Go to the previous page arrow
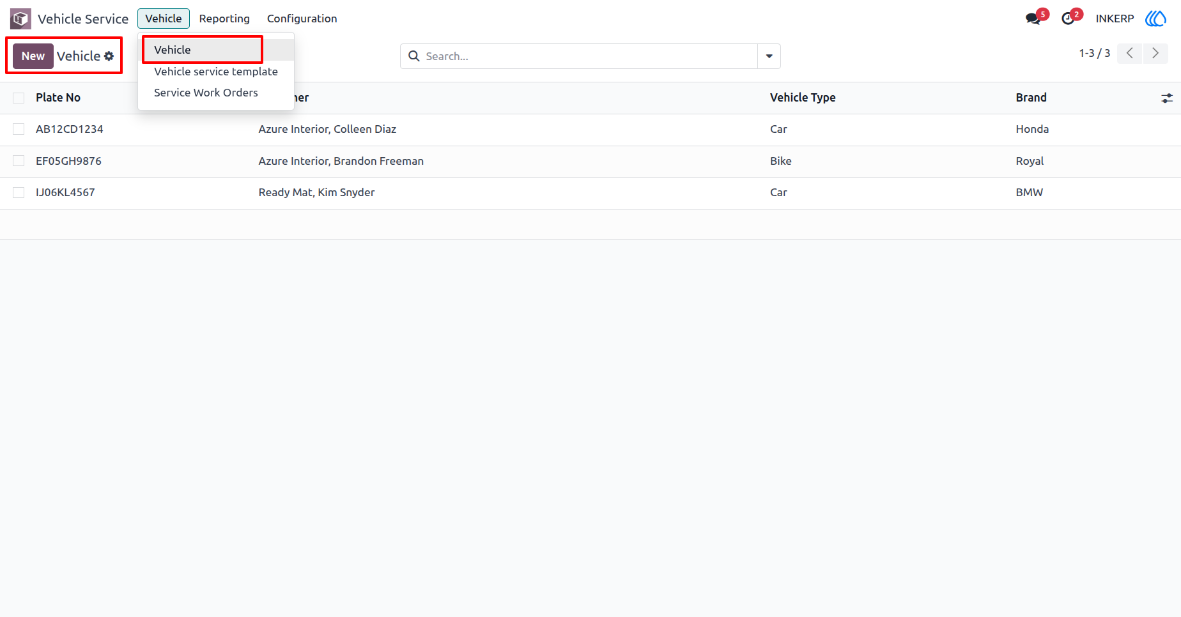Viewport: 1181px width, 617px height. pos(1130,54)
